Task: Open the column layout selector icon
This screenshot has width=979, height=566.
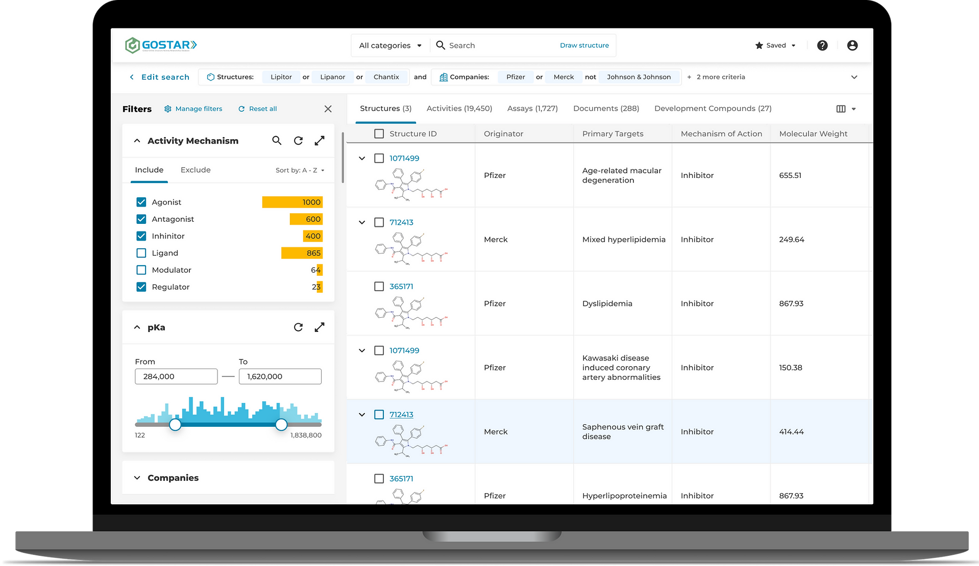Action: [x=846, y=109]
